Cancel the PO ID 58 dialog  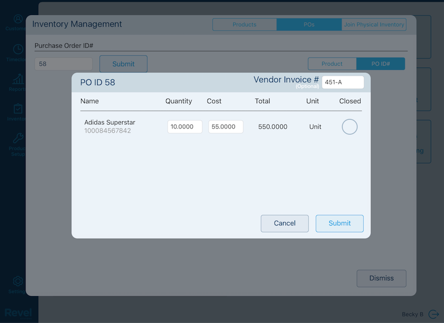point(285,223)
